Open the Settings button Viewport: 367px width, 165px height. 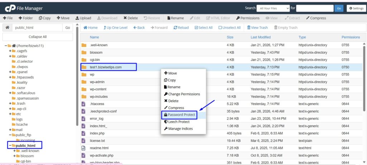(x=356, y=9)
